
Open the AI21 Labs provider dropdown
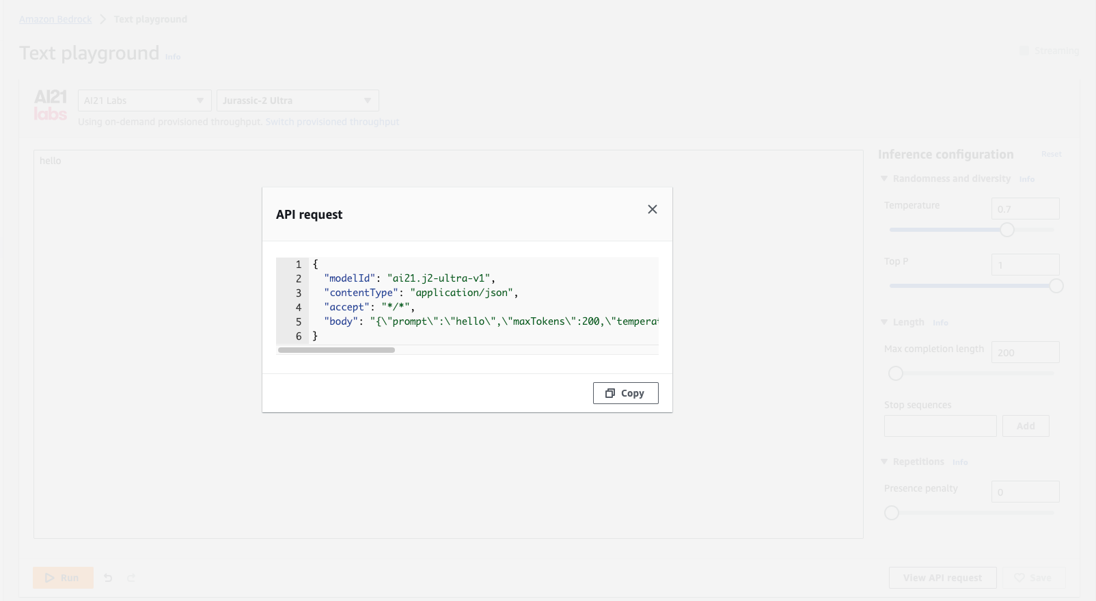pyautogui.click(x=145, y=101)
